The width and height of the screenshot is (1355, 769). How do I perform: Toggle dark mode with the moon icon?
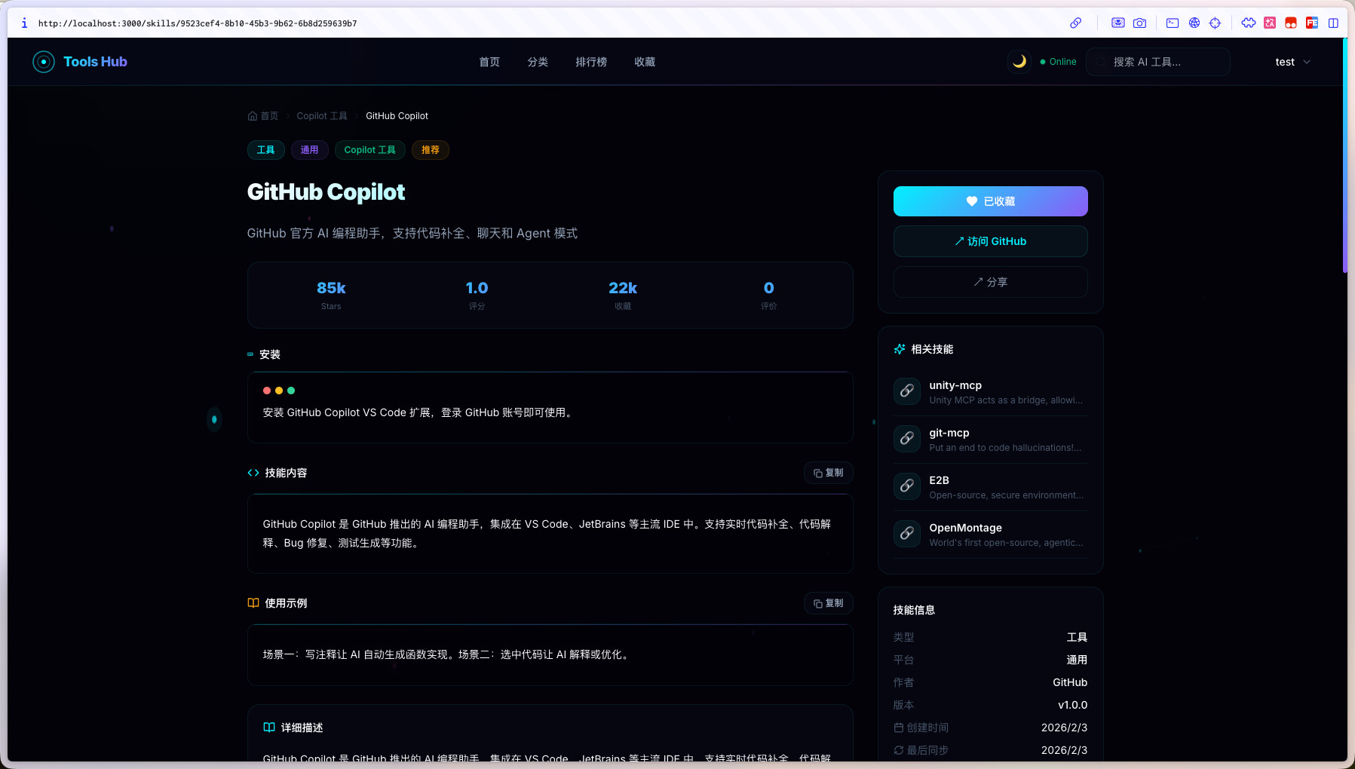1019,62
